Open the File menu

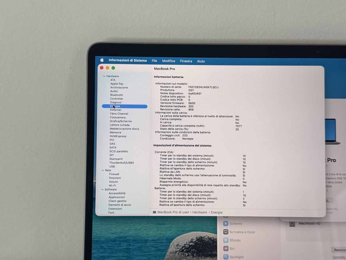point(154,61)
